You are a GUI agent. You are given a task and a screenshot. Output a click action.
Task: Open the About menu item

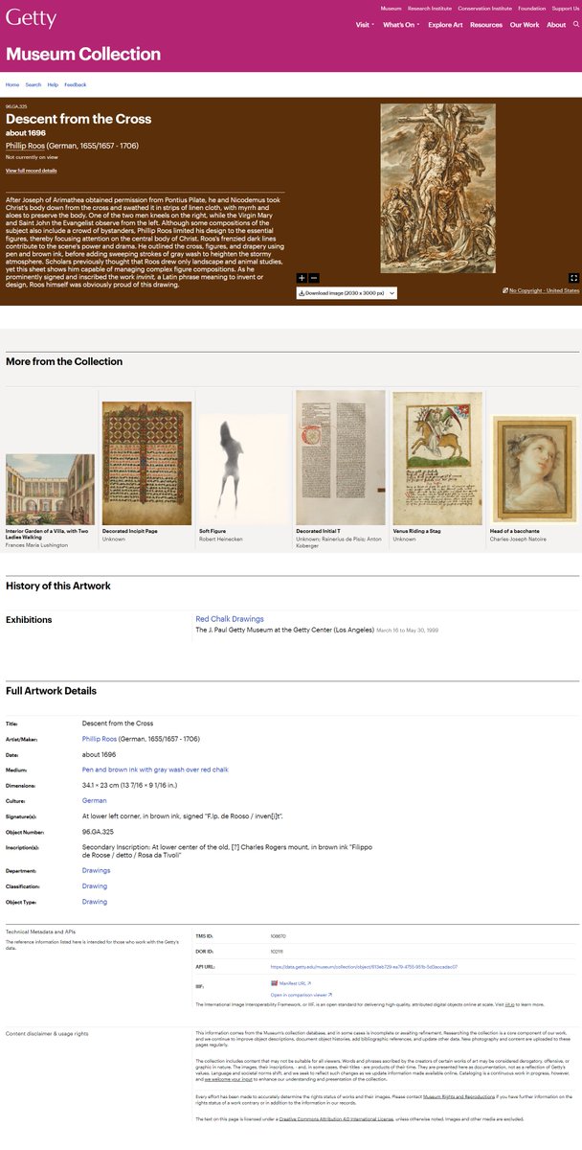[556, 25]
